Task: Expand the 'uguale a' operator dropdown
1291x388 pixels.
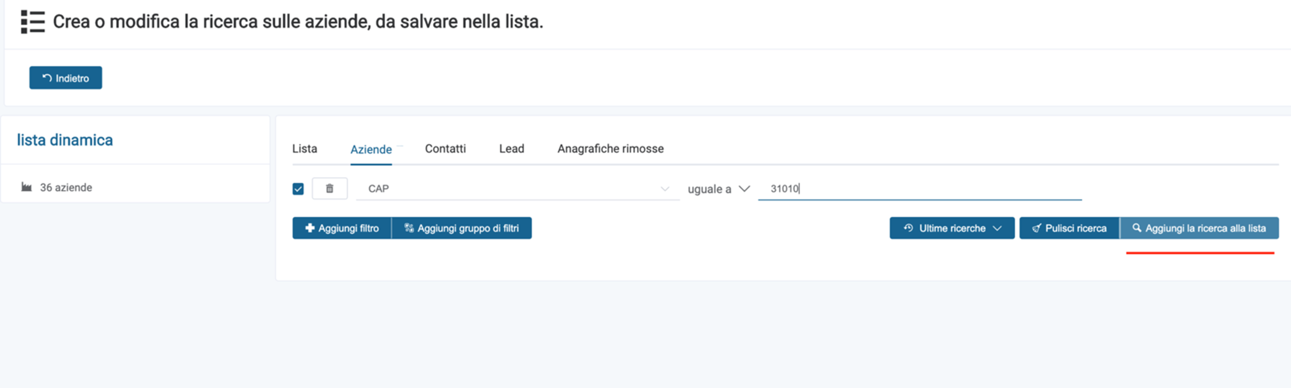Action: (718, 189)
